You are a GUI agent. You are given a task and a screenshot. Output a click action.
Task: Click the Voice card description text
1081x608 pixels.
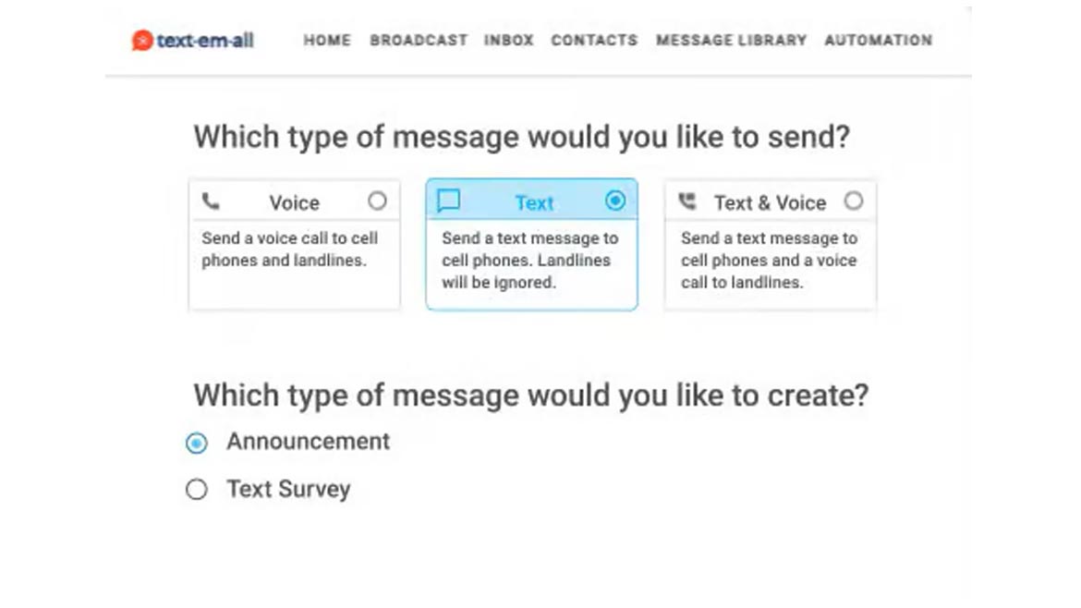289,249
